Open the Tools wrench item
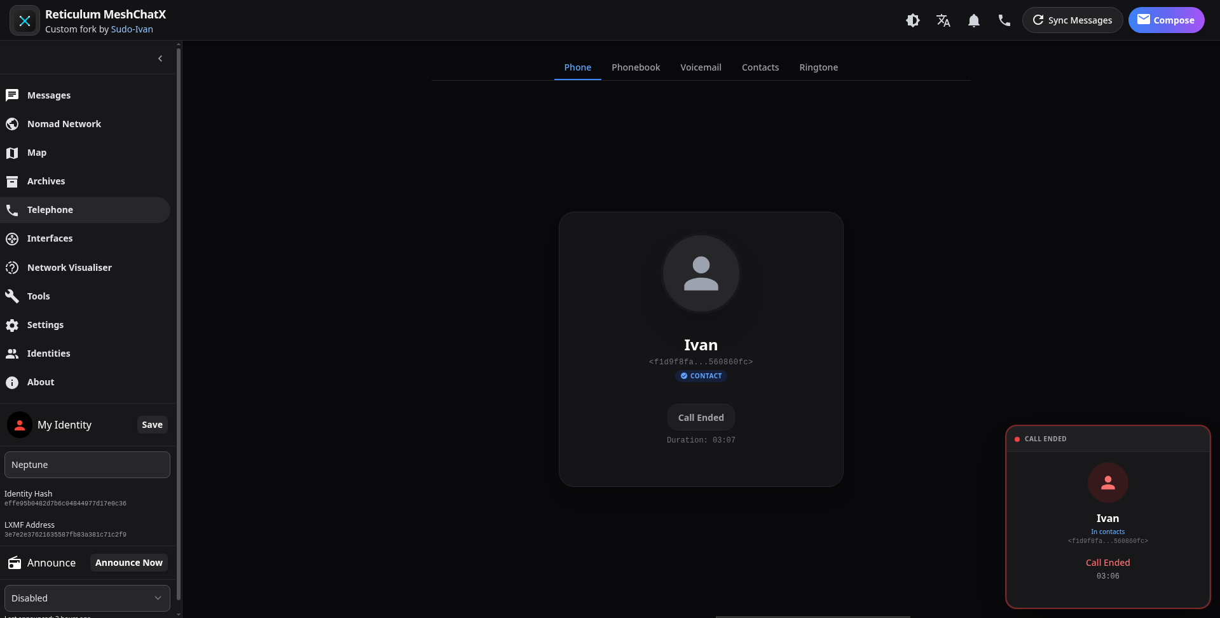 coord(38,296)
